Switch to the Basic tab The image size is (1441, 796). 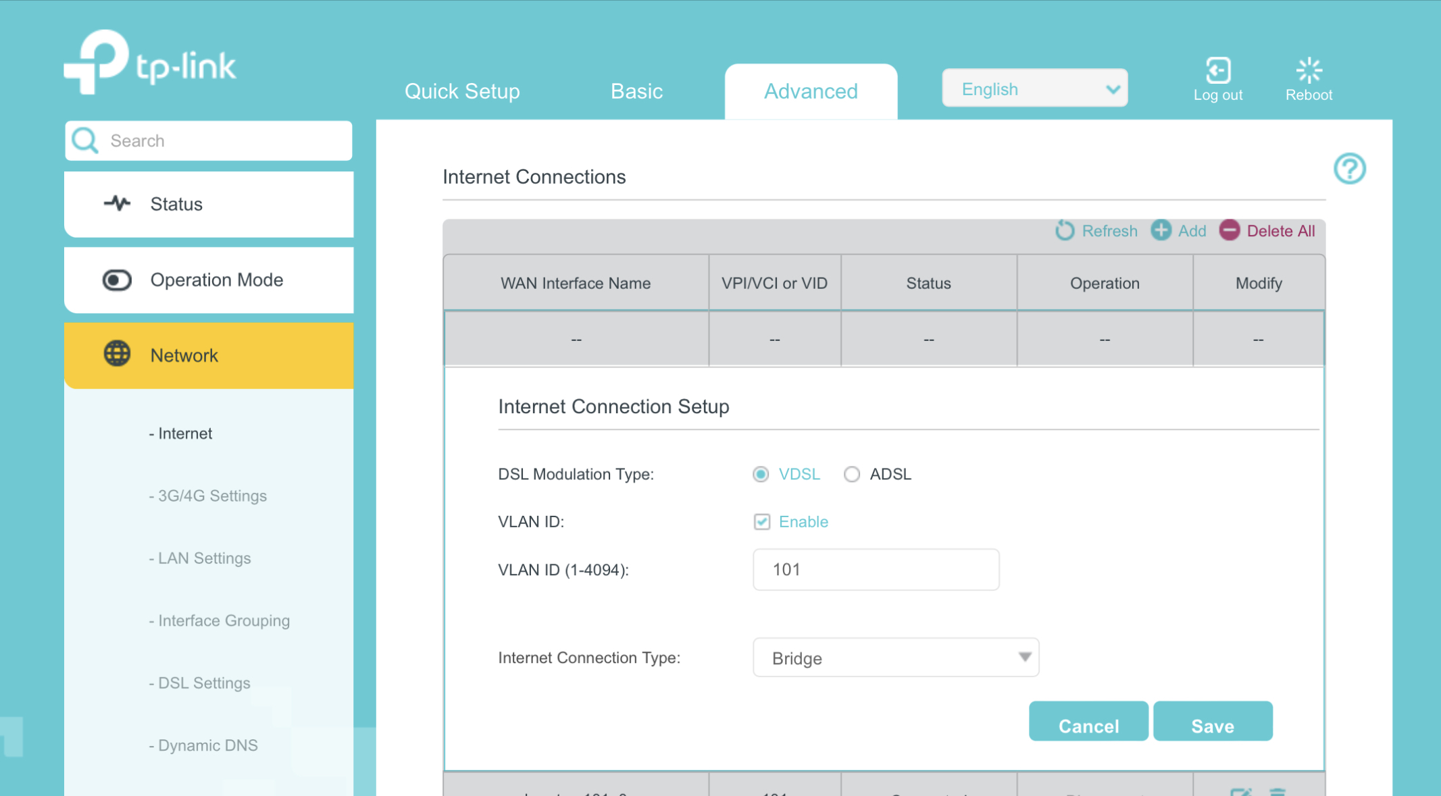click(636, 91)
